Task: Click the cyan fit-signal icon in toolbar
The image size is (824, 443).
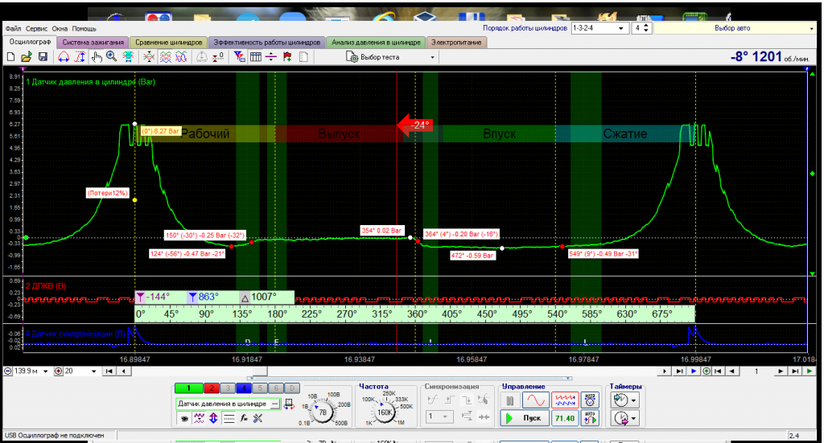Action: (x=128, y=57)
